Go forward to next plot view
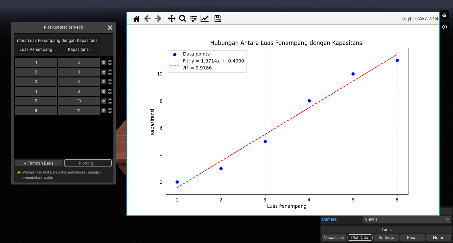This screenshot has width=453, height=243. coord(158,19)
